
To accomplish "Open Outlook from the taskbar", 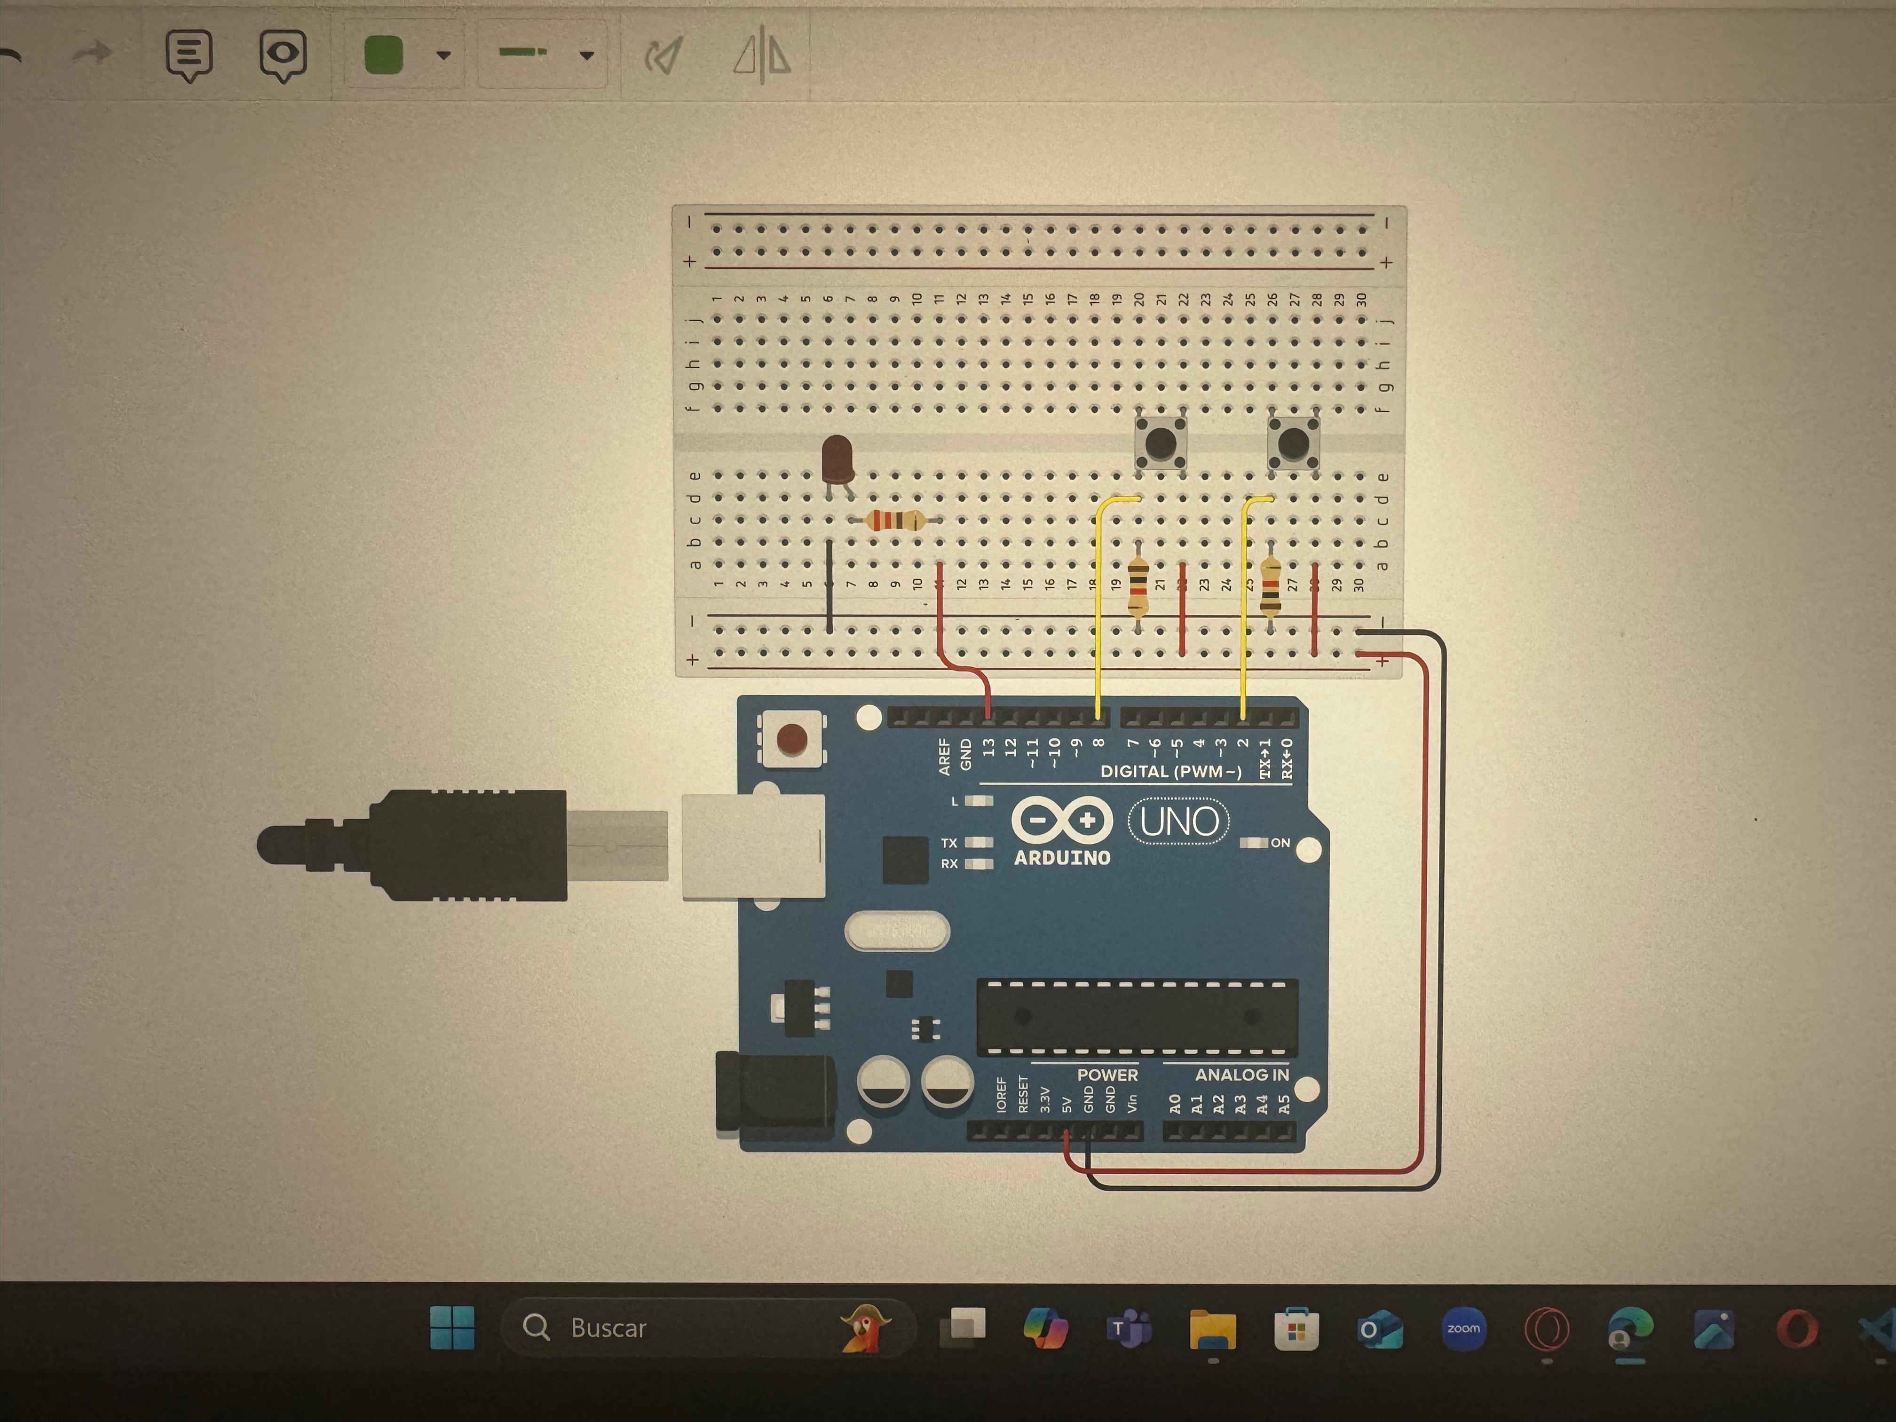I will [x=1379, y=1329].
